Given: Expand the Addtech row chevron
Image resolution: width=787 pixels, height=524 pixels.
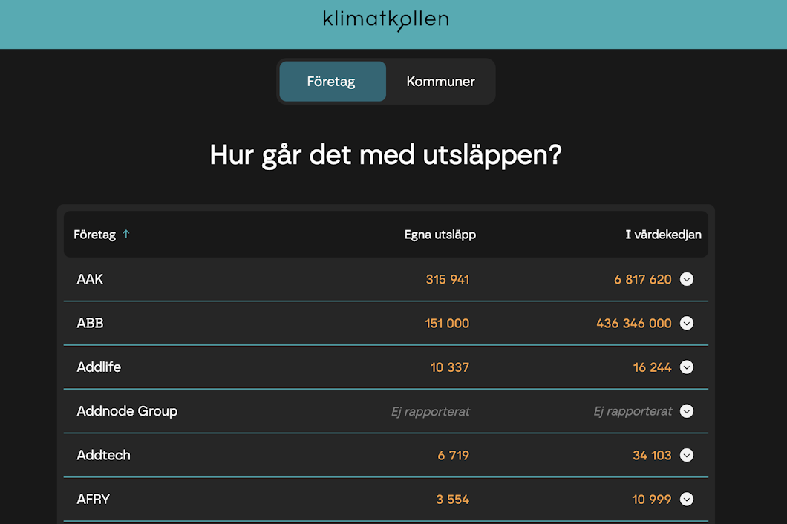Looking at the screenshot, I should (x=687, y=455).
